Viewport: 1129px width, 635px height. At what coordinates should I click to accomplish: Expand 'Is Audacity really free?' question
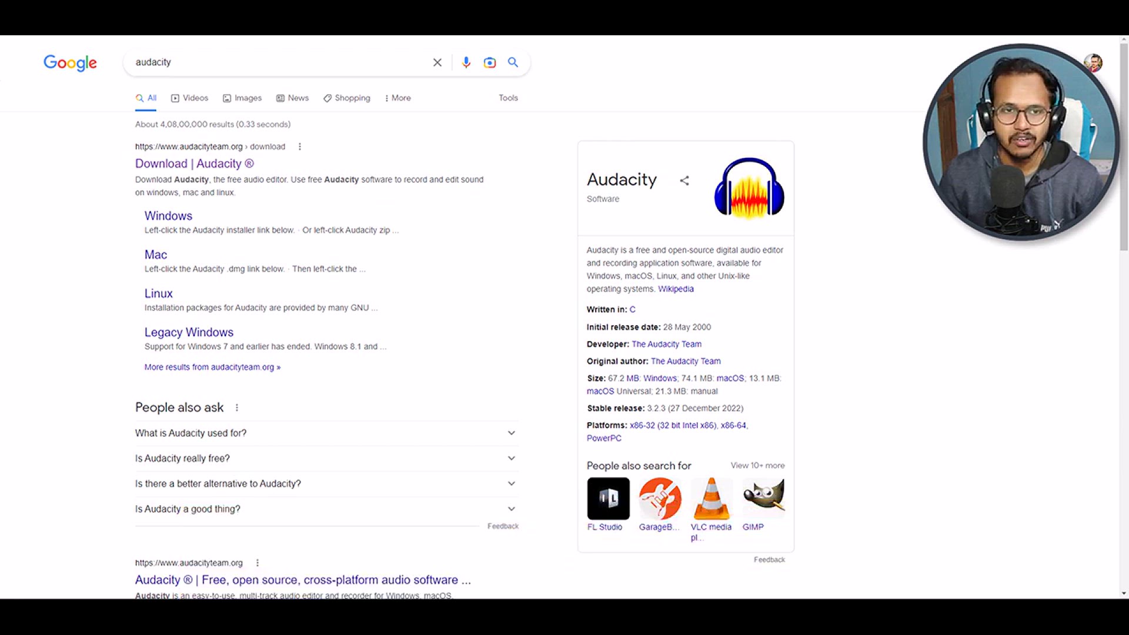[x=326, y=459]
